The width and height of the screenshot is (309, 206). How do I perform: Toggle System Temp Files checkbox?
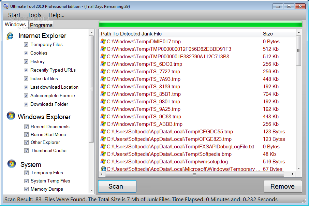(26, 181)
